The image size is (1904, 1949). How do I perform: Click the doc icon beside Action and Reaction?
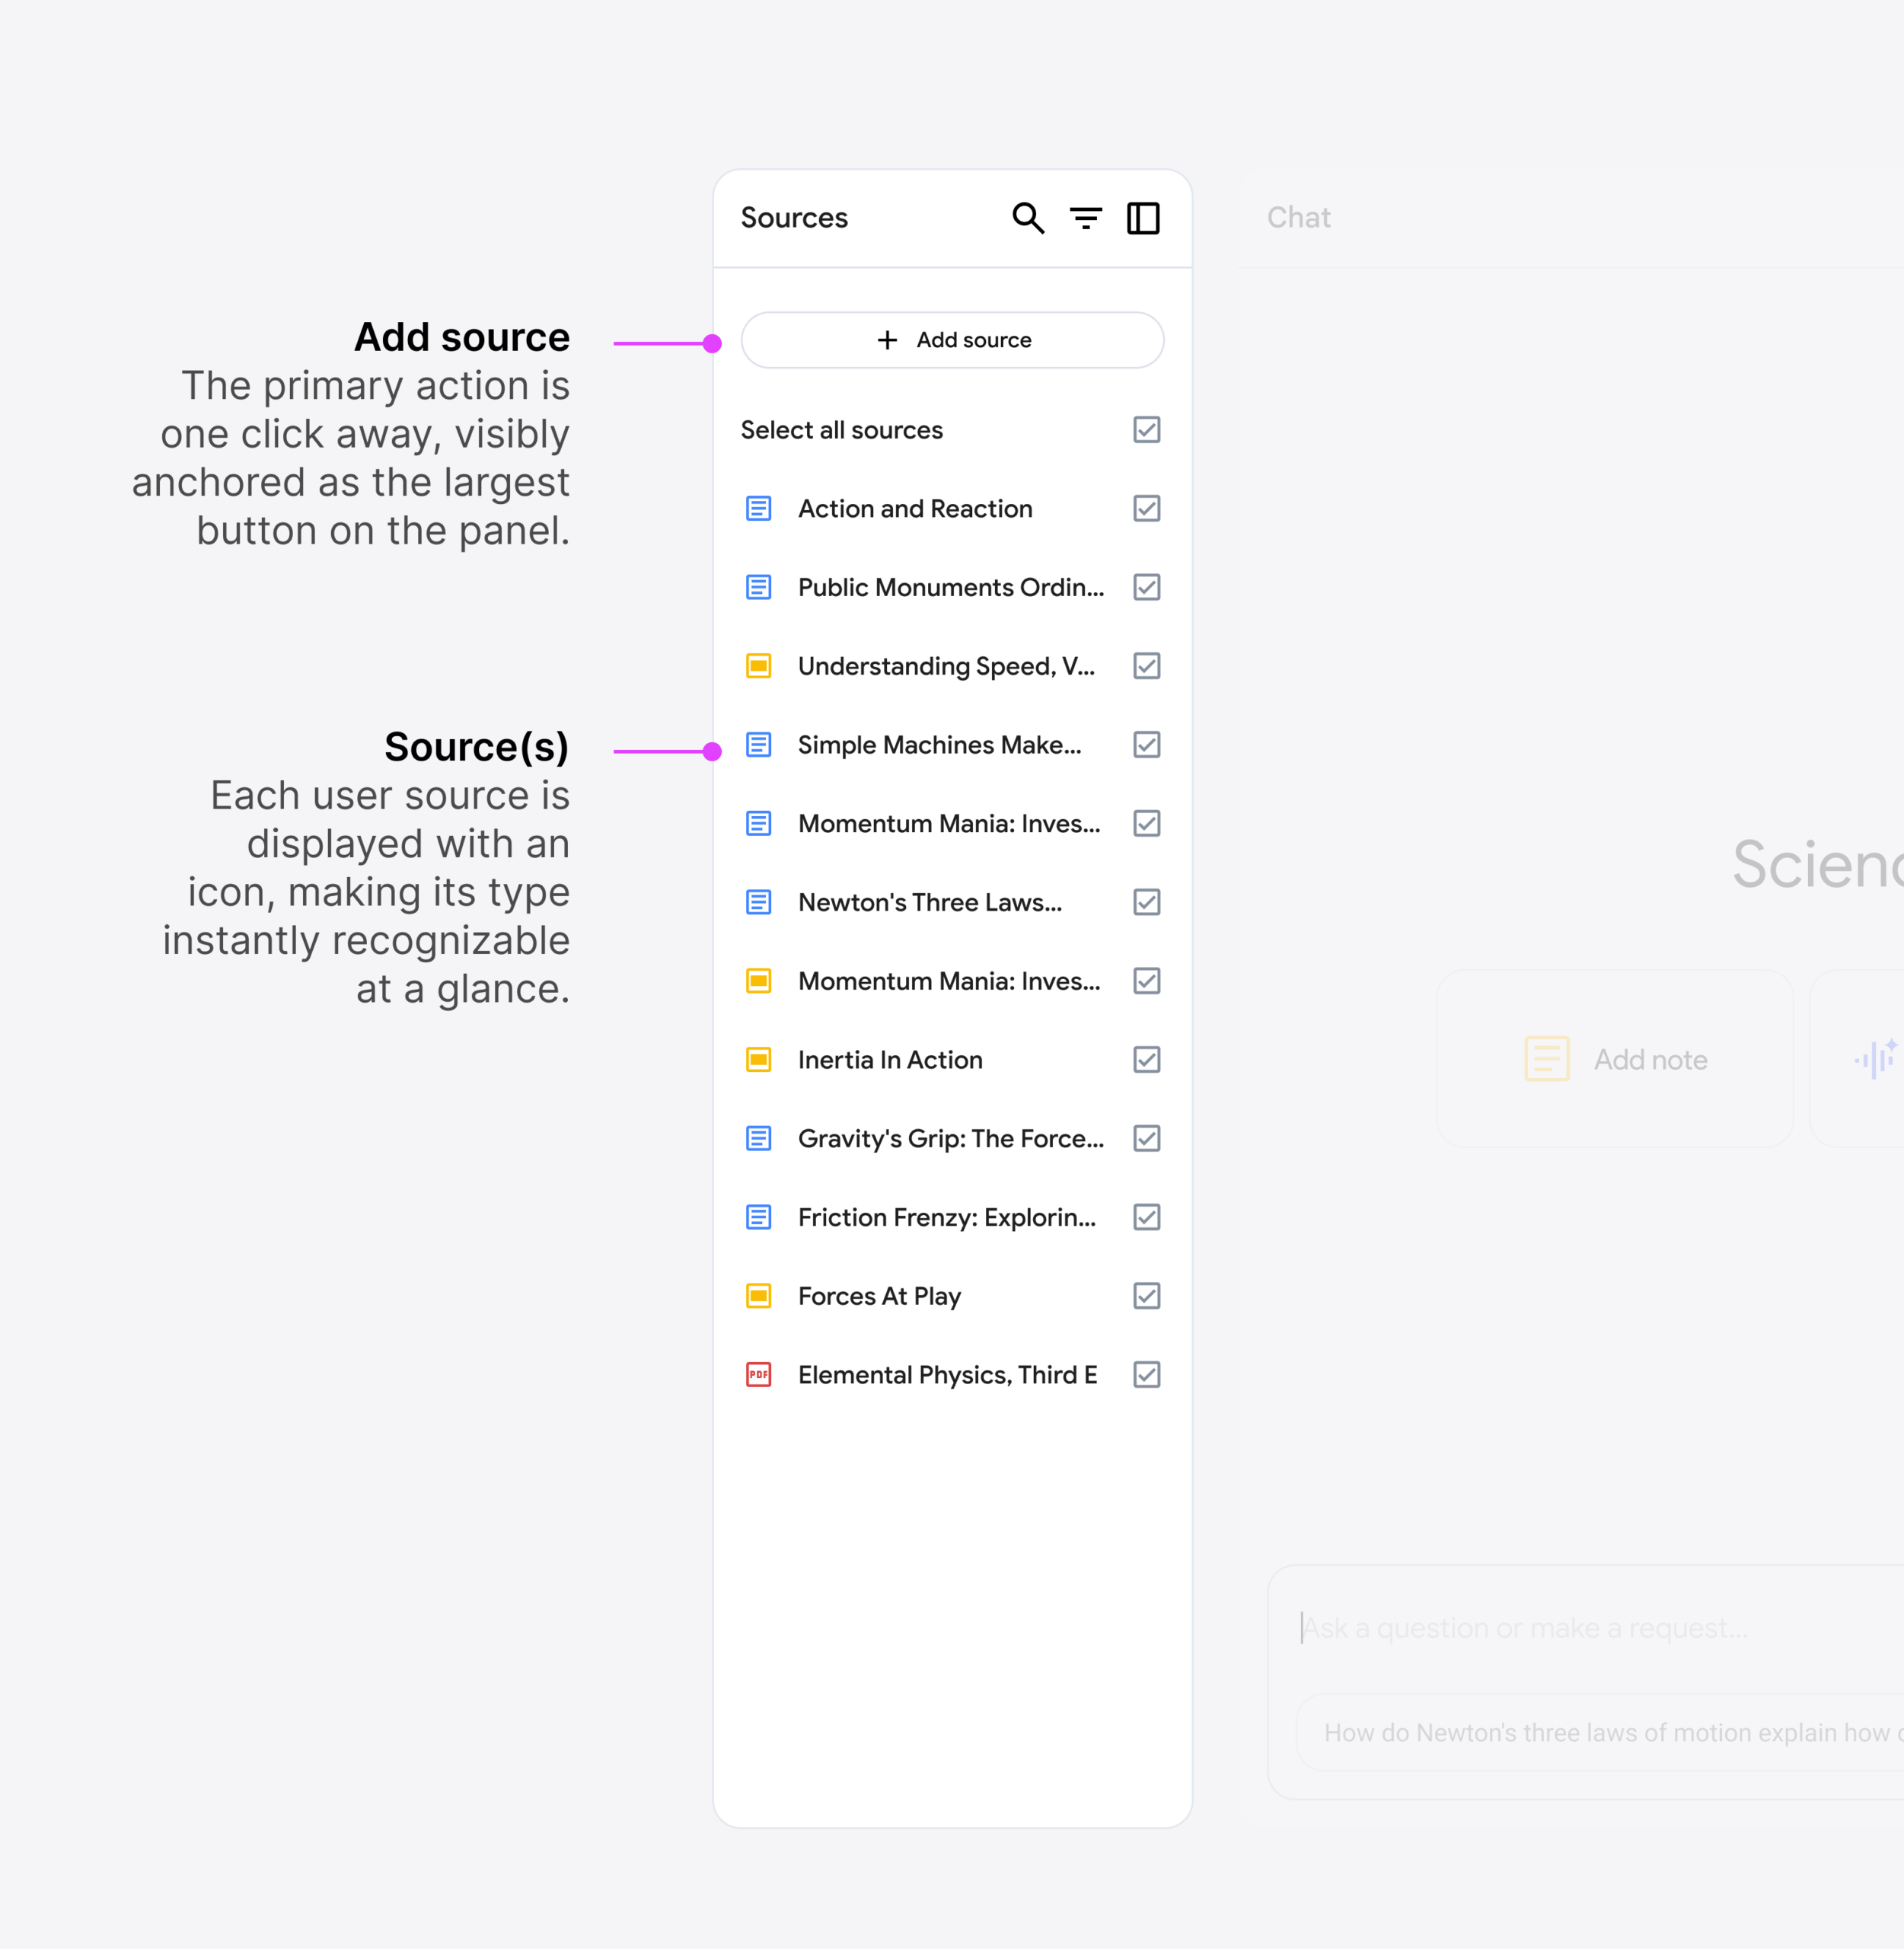[x=759, y=509]
